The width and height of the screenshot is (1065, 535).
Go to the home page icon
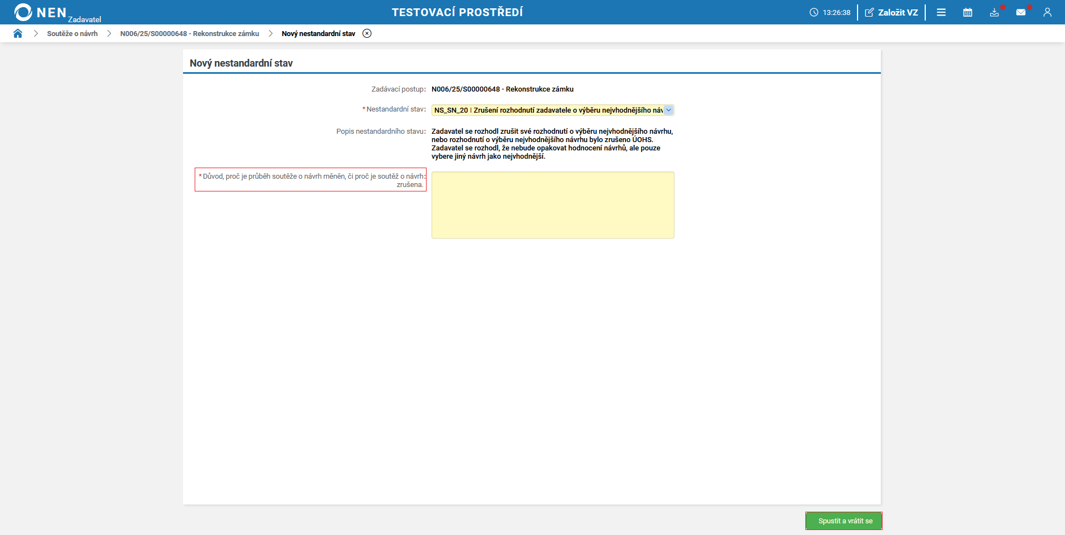18,33
